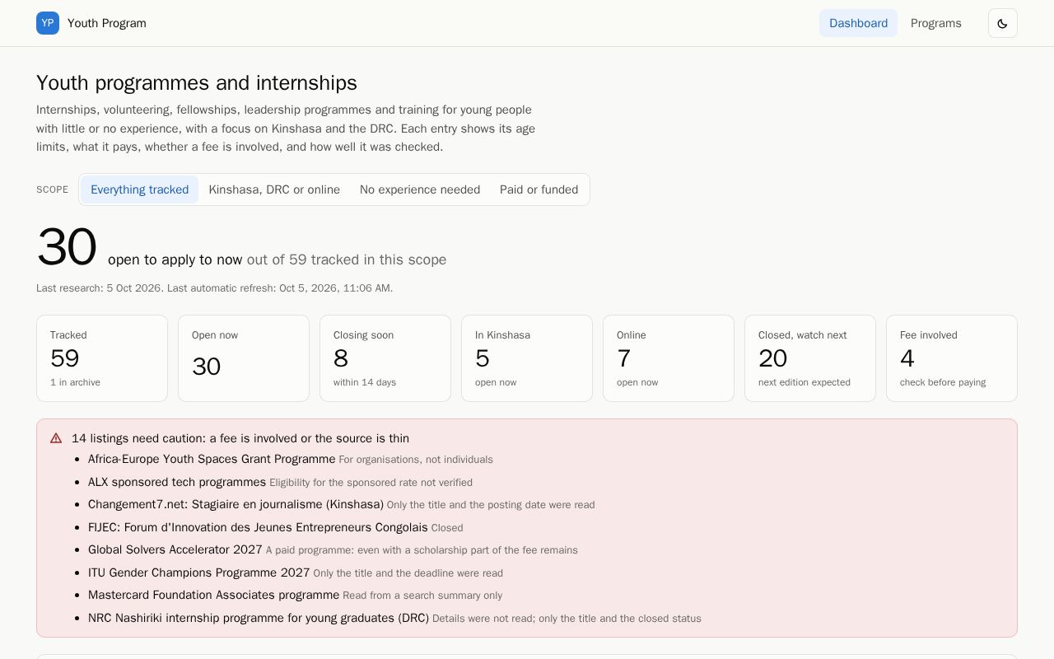The image size is (1054, 659).
Task: Open the Open now 30 stat card
Action: [x=244, y=358]
